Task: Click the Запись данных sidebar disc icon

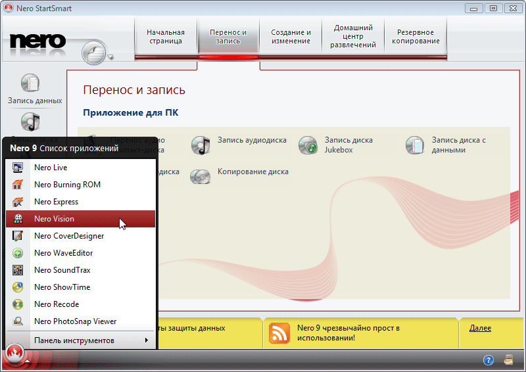Action: (x=30, y=83)
